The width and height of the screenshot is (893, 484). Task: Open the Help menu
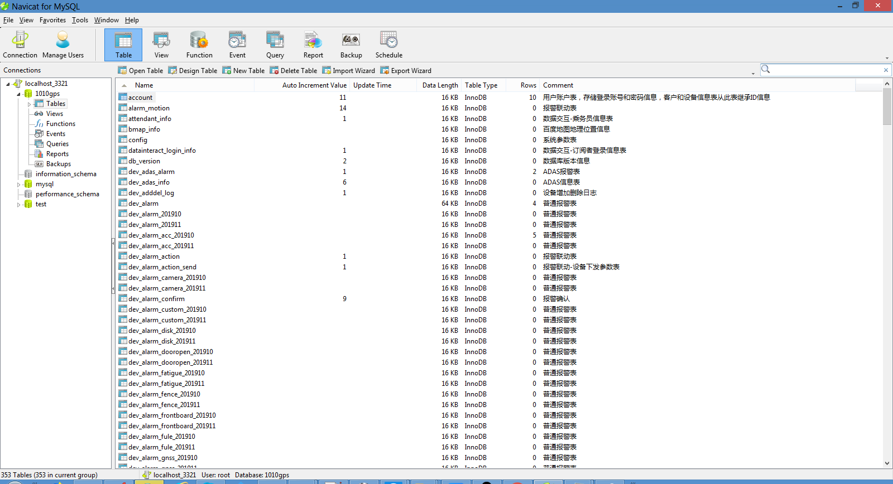click(132, 20)
